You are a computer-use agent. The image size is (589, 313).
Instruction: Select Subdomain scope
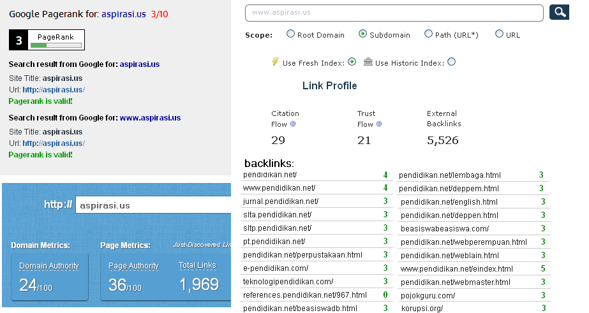tap(362, 34)
